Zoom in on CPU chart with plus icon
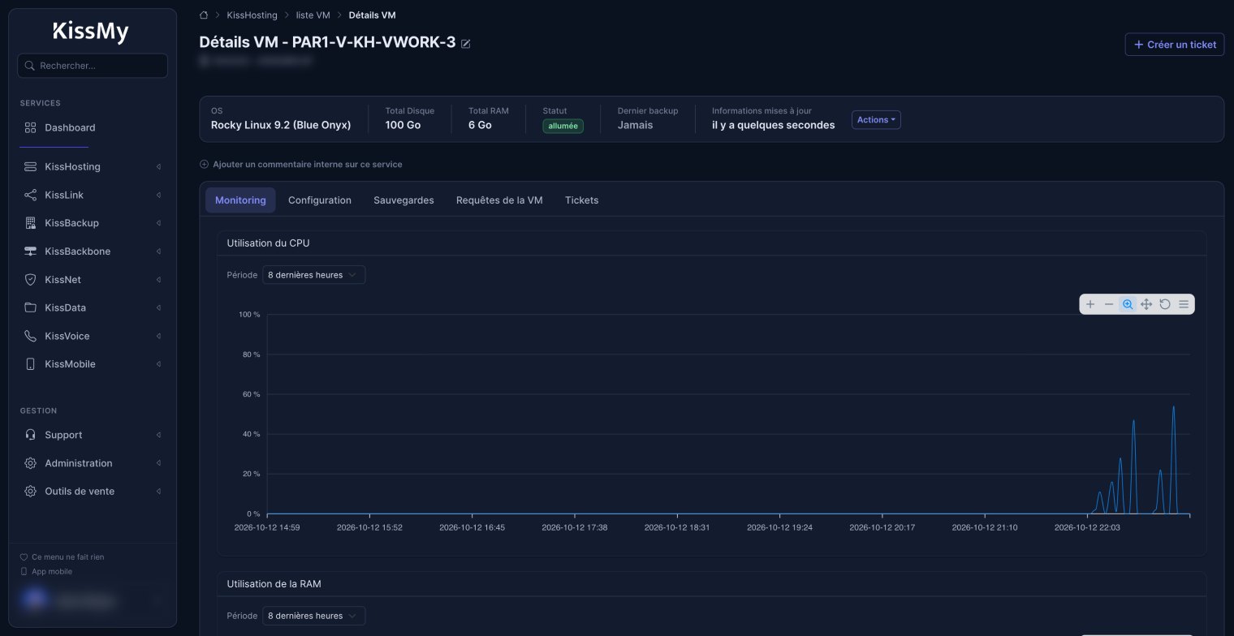 [x=1090, y=304]
